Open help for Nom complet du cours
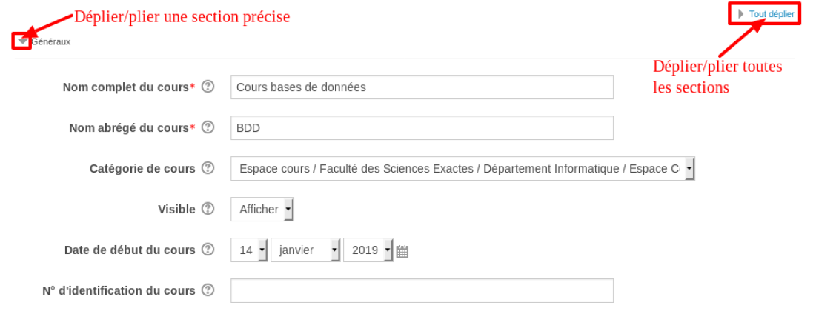Screen dimensions: 816x311 (208, 87)
